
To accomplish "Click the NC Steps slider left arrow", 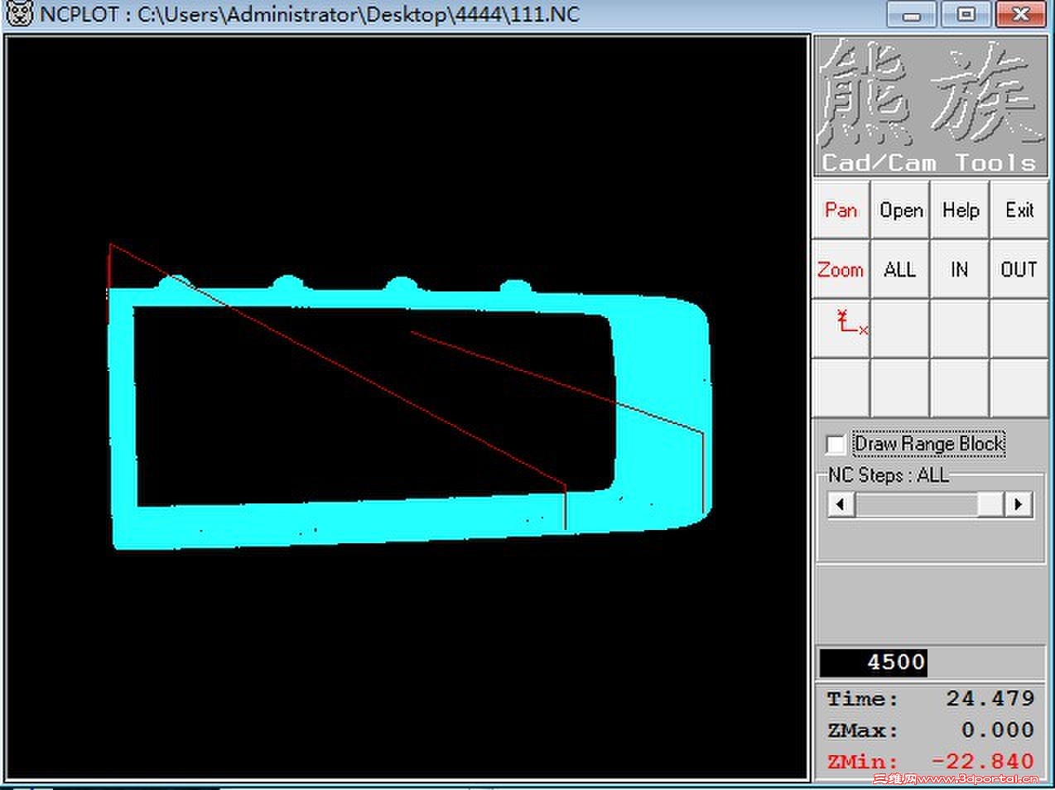I will 841,503.
